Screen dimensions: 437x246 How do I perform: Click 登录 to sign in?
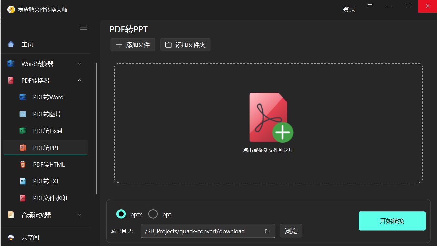click(349, 10)
